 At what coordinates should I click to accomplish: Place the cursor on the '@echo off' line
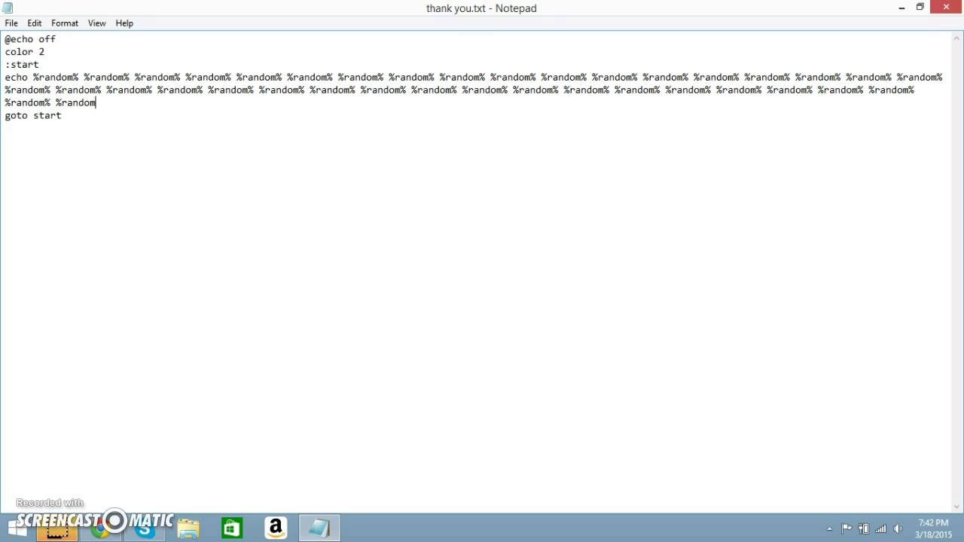(30, 39)
